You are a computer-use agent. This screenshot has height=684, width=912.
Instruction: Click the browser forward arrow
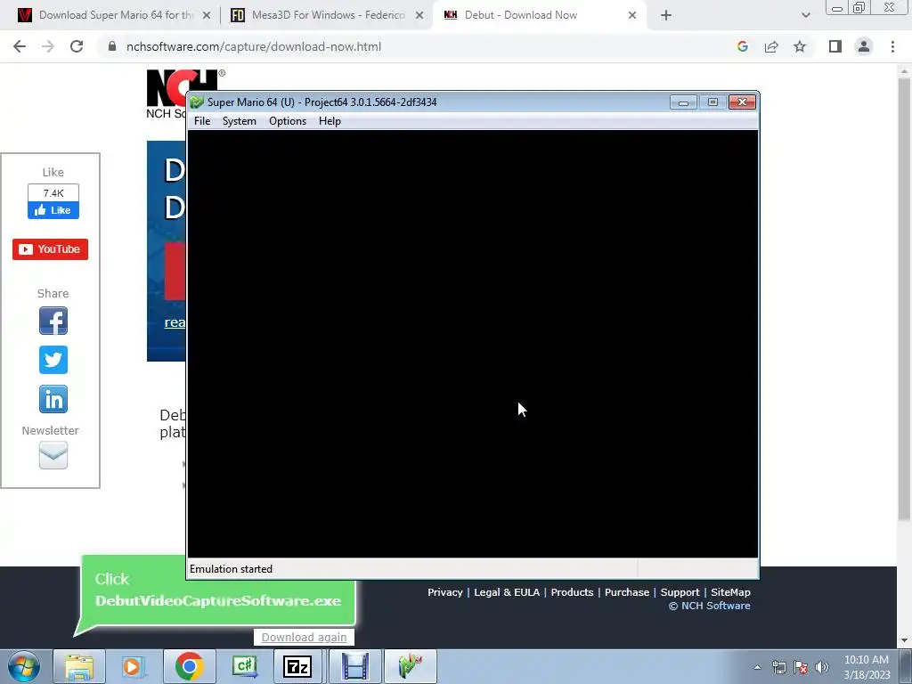(x=48, y=46)
